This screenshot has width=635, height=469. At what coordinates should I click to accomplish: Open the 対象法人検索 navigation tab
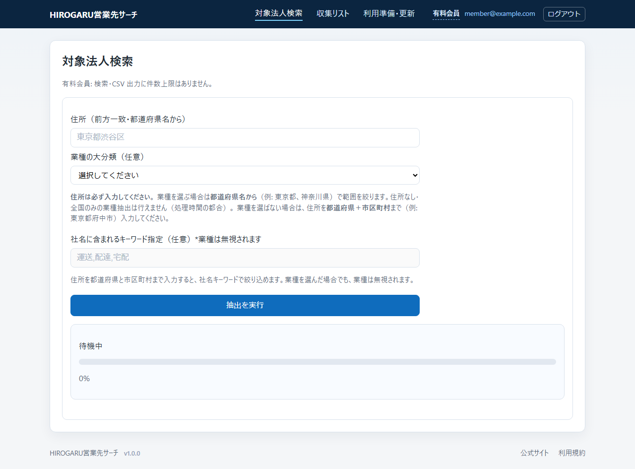pos(278,13)
